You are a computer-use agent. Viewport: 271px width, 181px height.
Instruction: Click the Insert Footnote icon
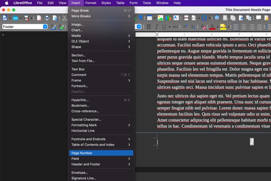point(225,18)
